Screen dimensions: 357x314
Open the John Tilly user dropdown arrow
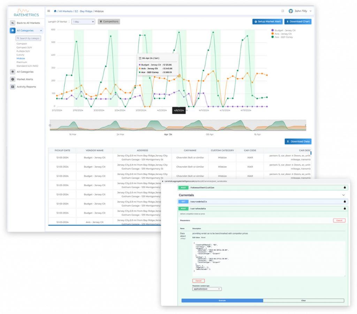311,11
